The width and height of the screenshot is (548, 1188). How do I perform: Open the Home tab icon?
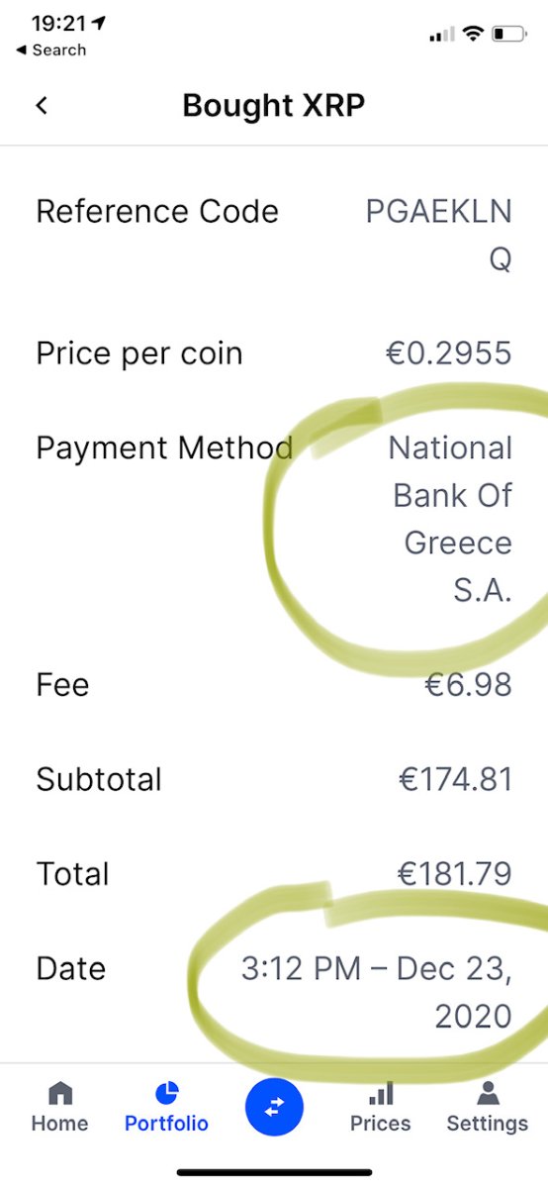(60, 1093)
